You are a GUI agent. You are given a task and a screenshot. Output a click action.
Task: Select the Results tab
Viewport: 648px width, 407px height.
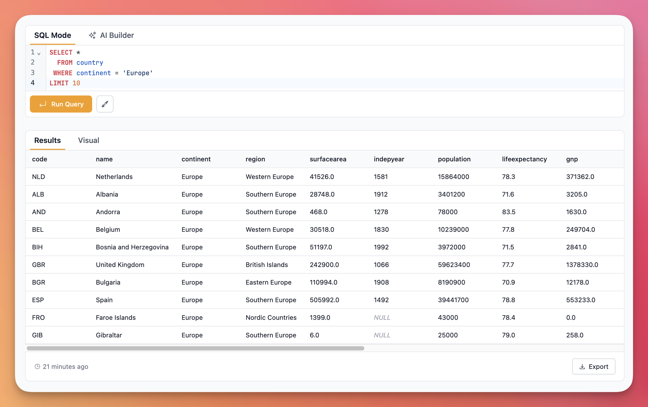(47, 140)
